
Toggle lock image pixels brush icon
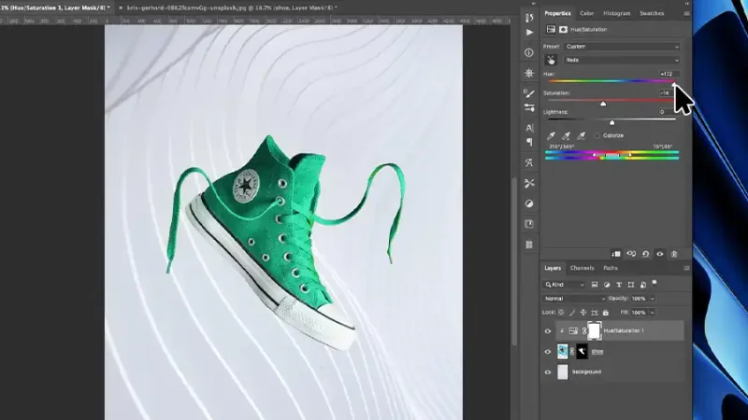coord(572,313)
